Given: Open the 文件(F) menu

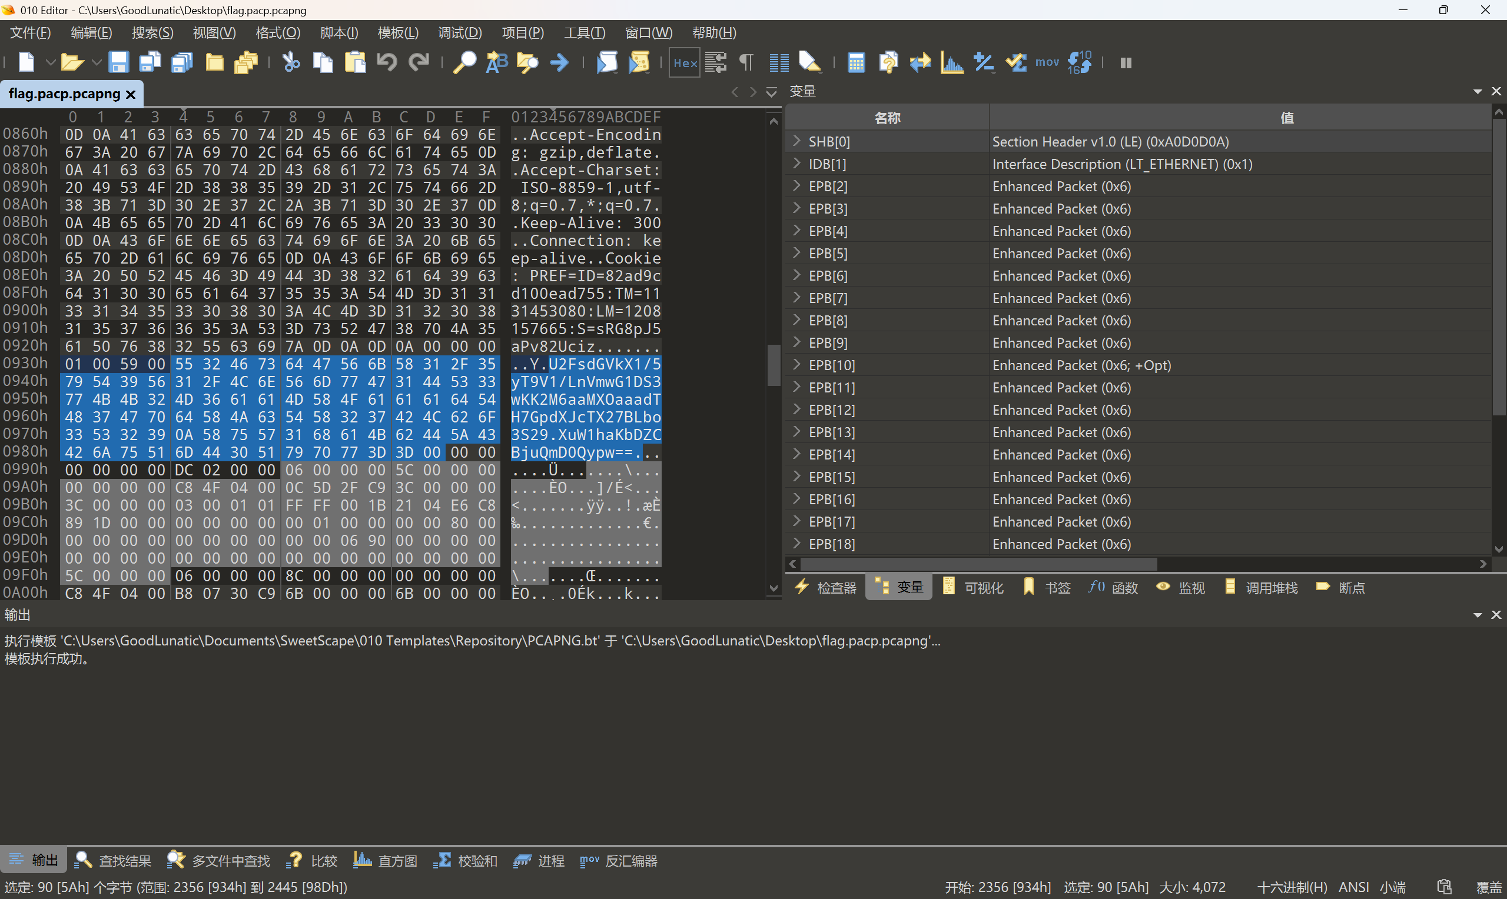Looking at the screenshot, I should (30, 33).
